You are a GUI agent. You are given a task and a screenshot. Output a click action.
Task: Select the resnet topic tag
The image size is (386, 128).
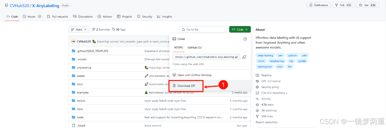[x=261, y=61]
